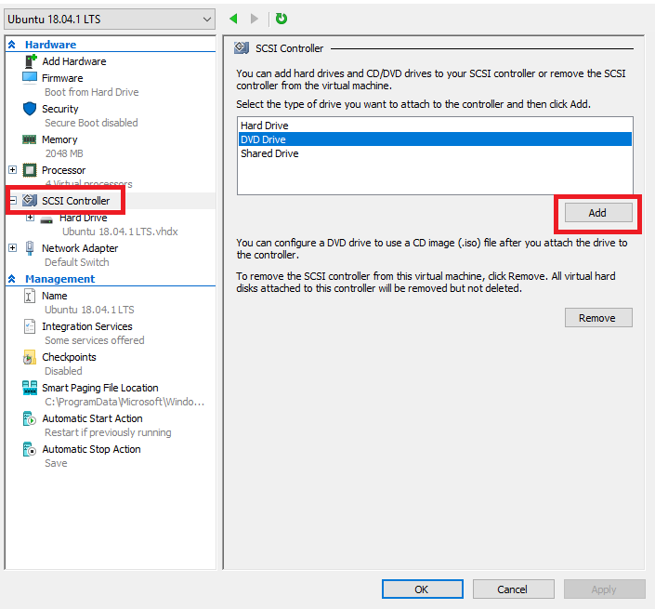Click the Remove button
655x609 pixels.
pos(598,318)
